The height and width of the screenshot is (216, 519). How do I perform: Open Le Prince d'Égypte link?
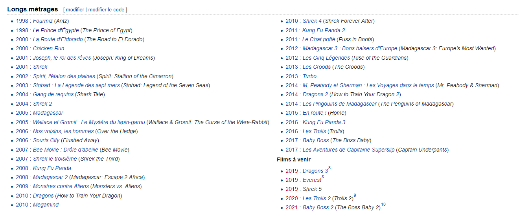pyautogui.click(x=56, y=30)
